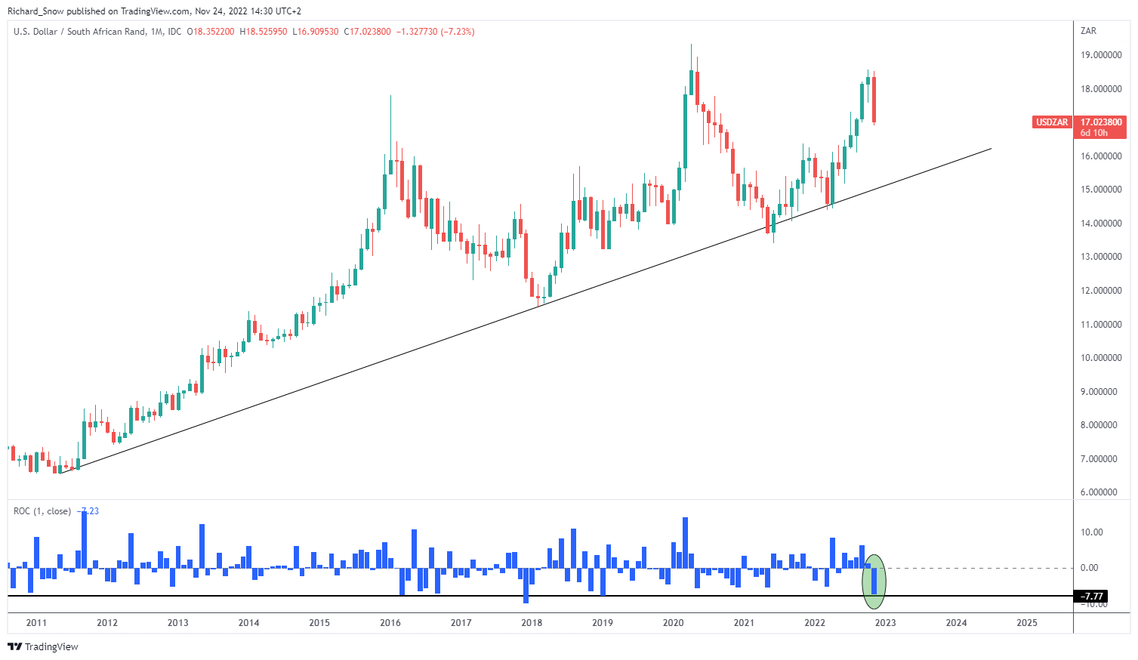Screen dimensions: 1138x660
Task: Click the 2012 label on time axis
Action: click(x=107, y=623)
